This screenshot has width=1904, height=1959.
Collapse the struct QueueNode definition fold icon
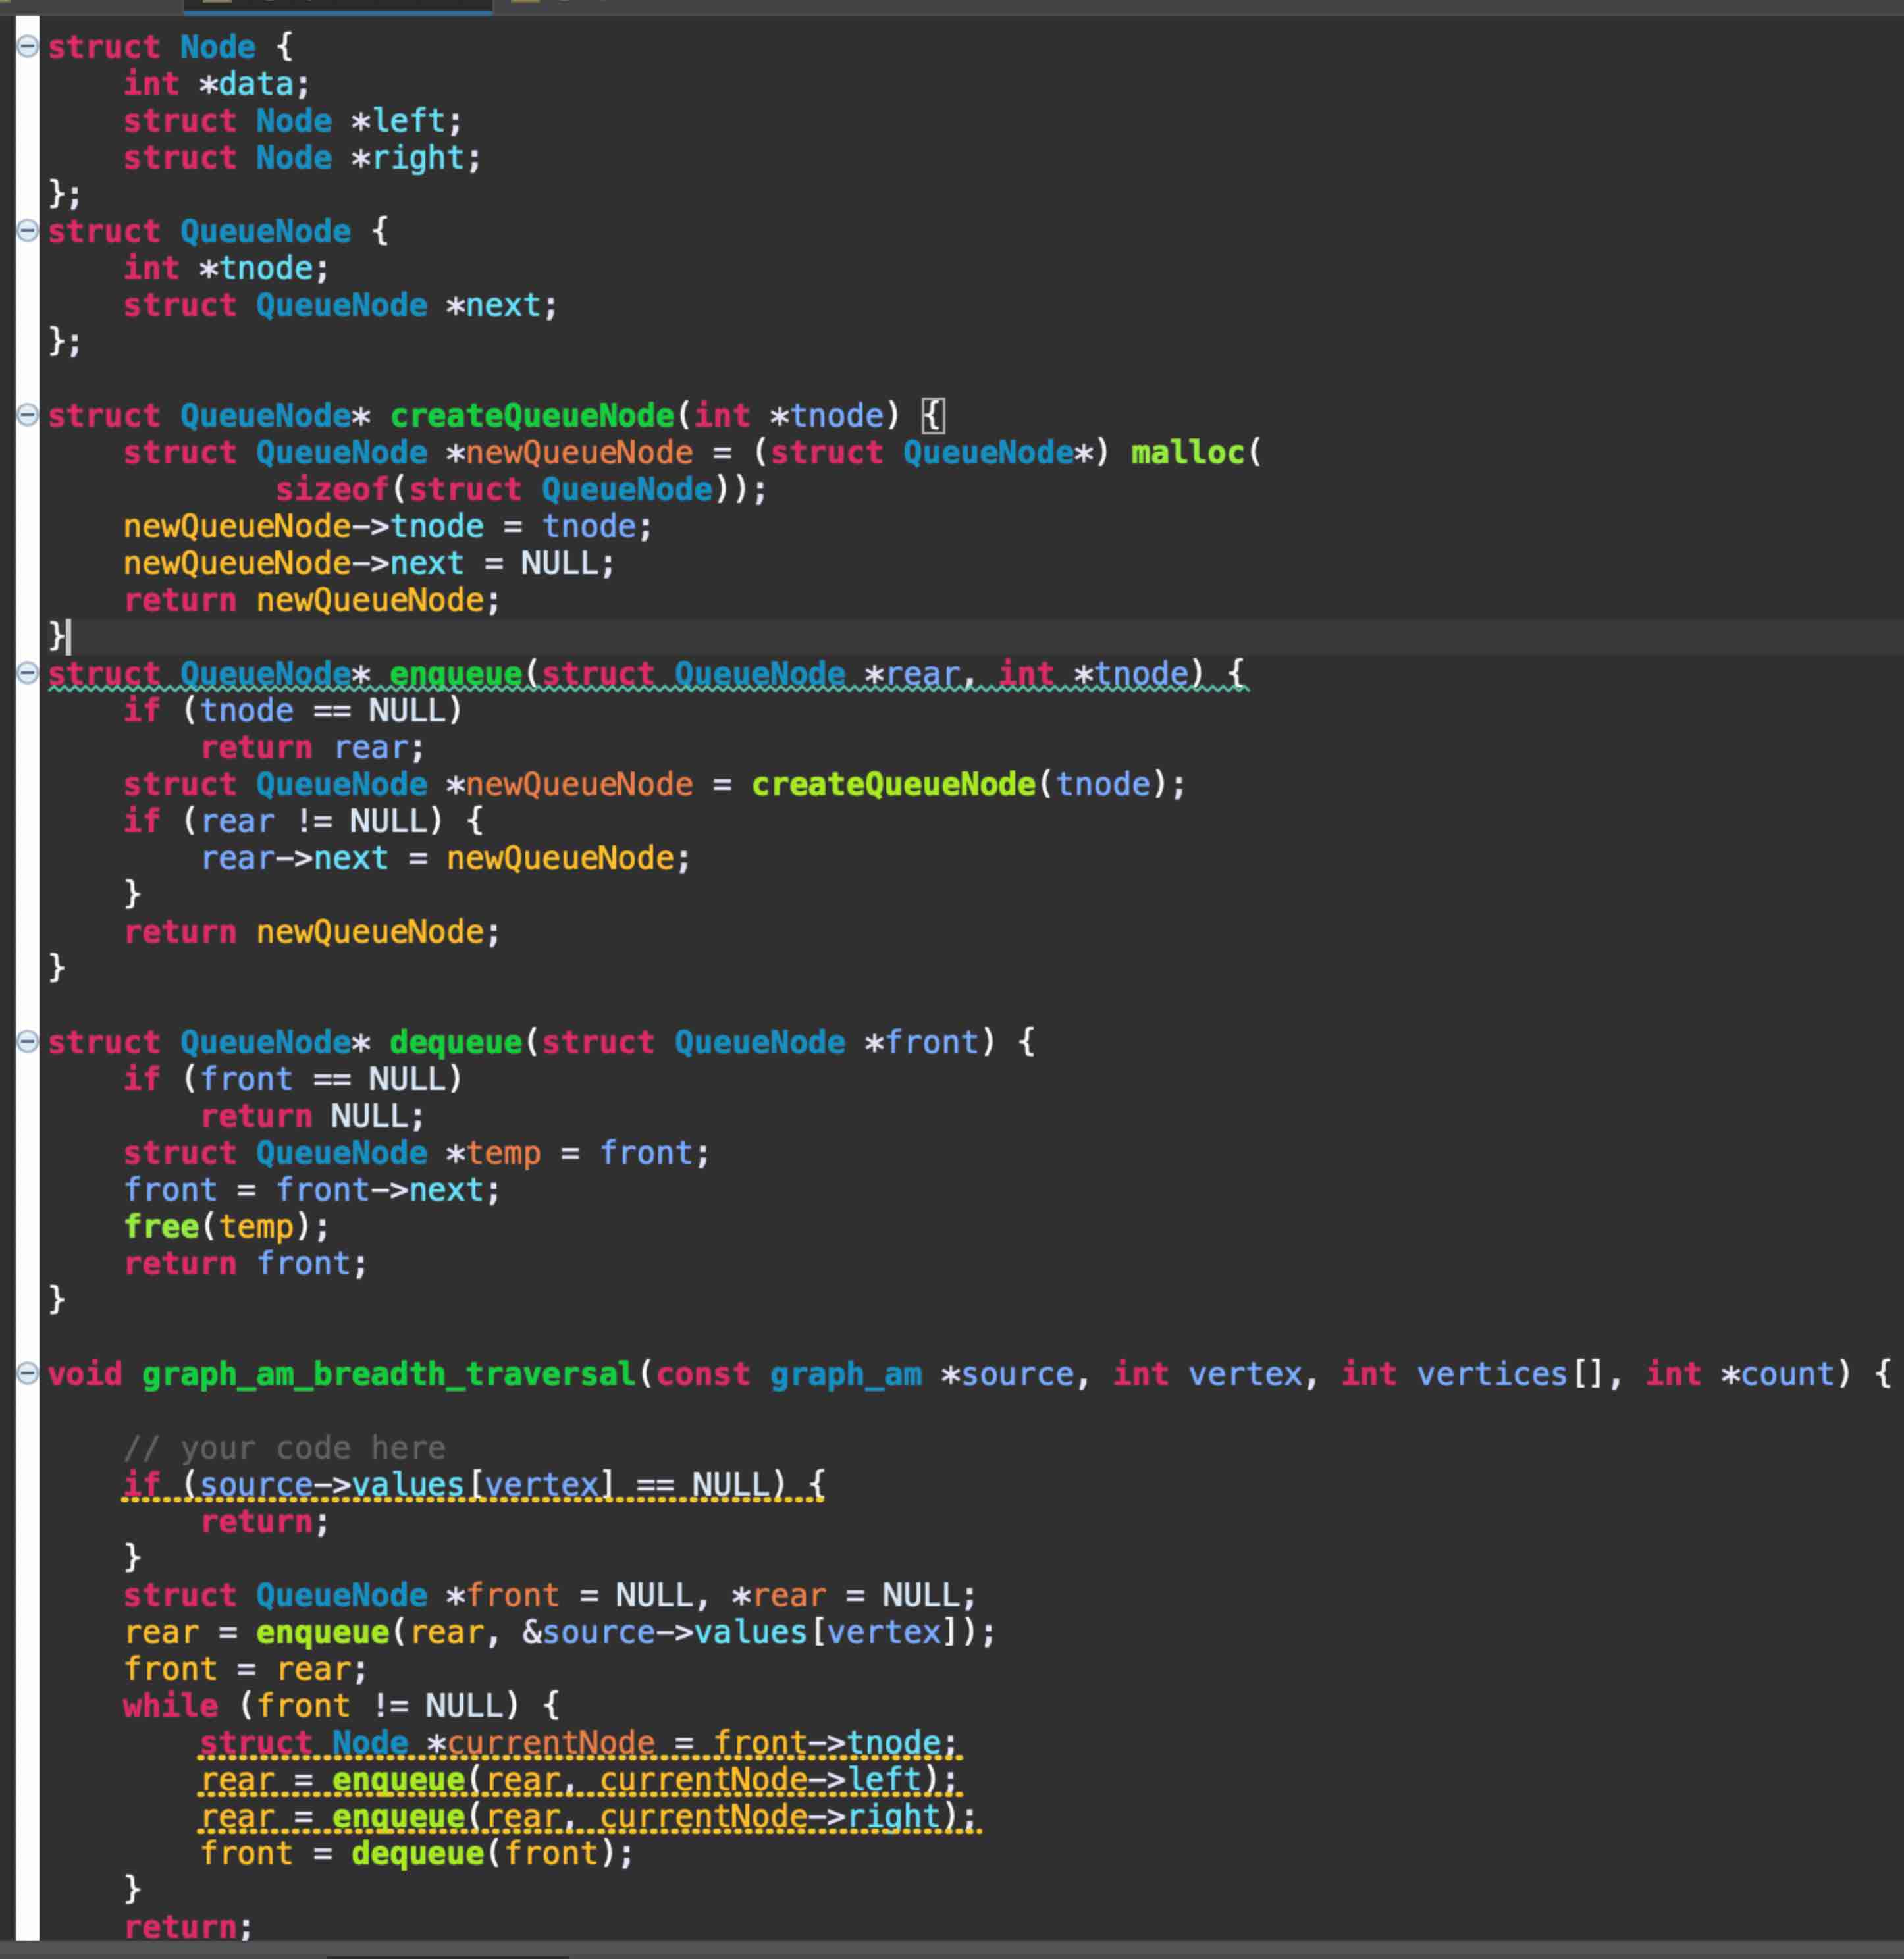click(28, 231)
